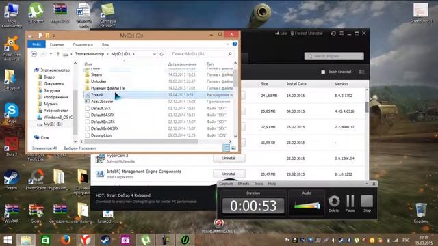438x246 pixels.
Task: Open the Главная ribbon tab
Action: [57, 44]
